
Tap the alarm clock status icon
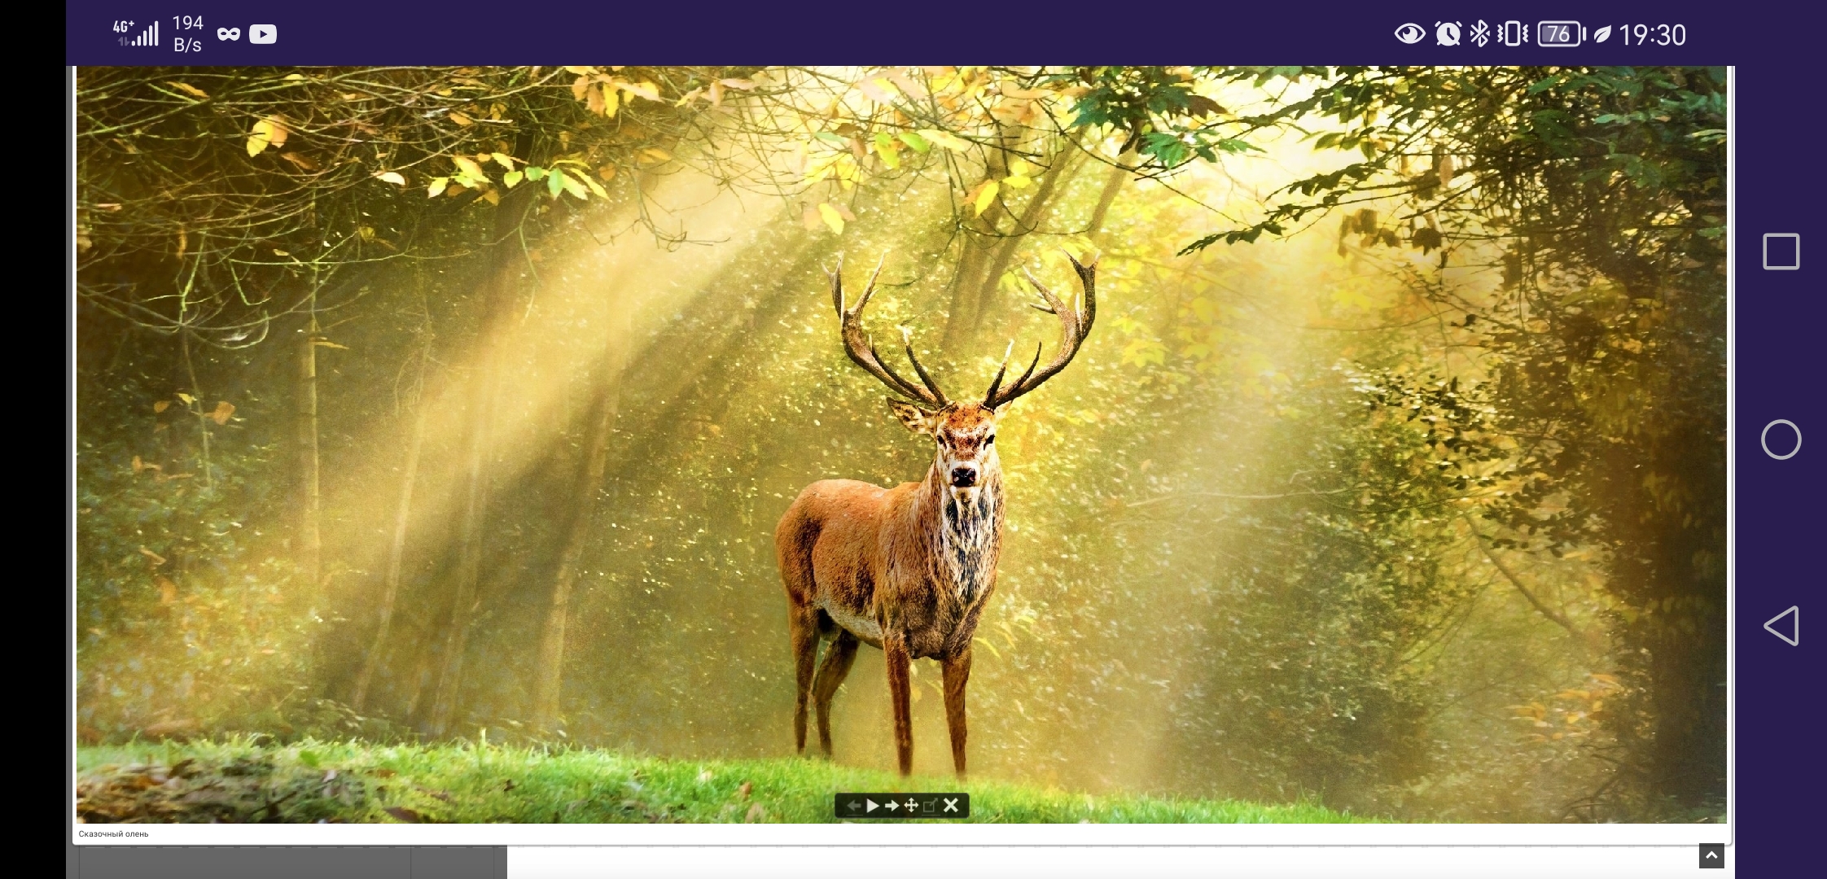point(1448,34)
